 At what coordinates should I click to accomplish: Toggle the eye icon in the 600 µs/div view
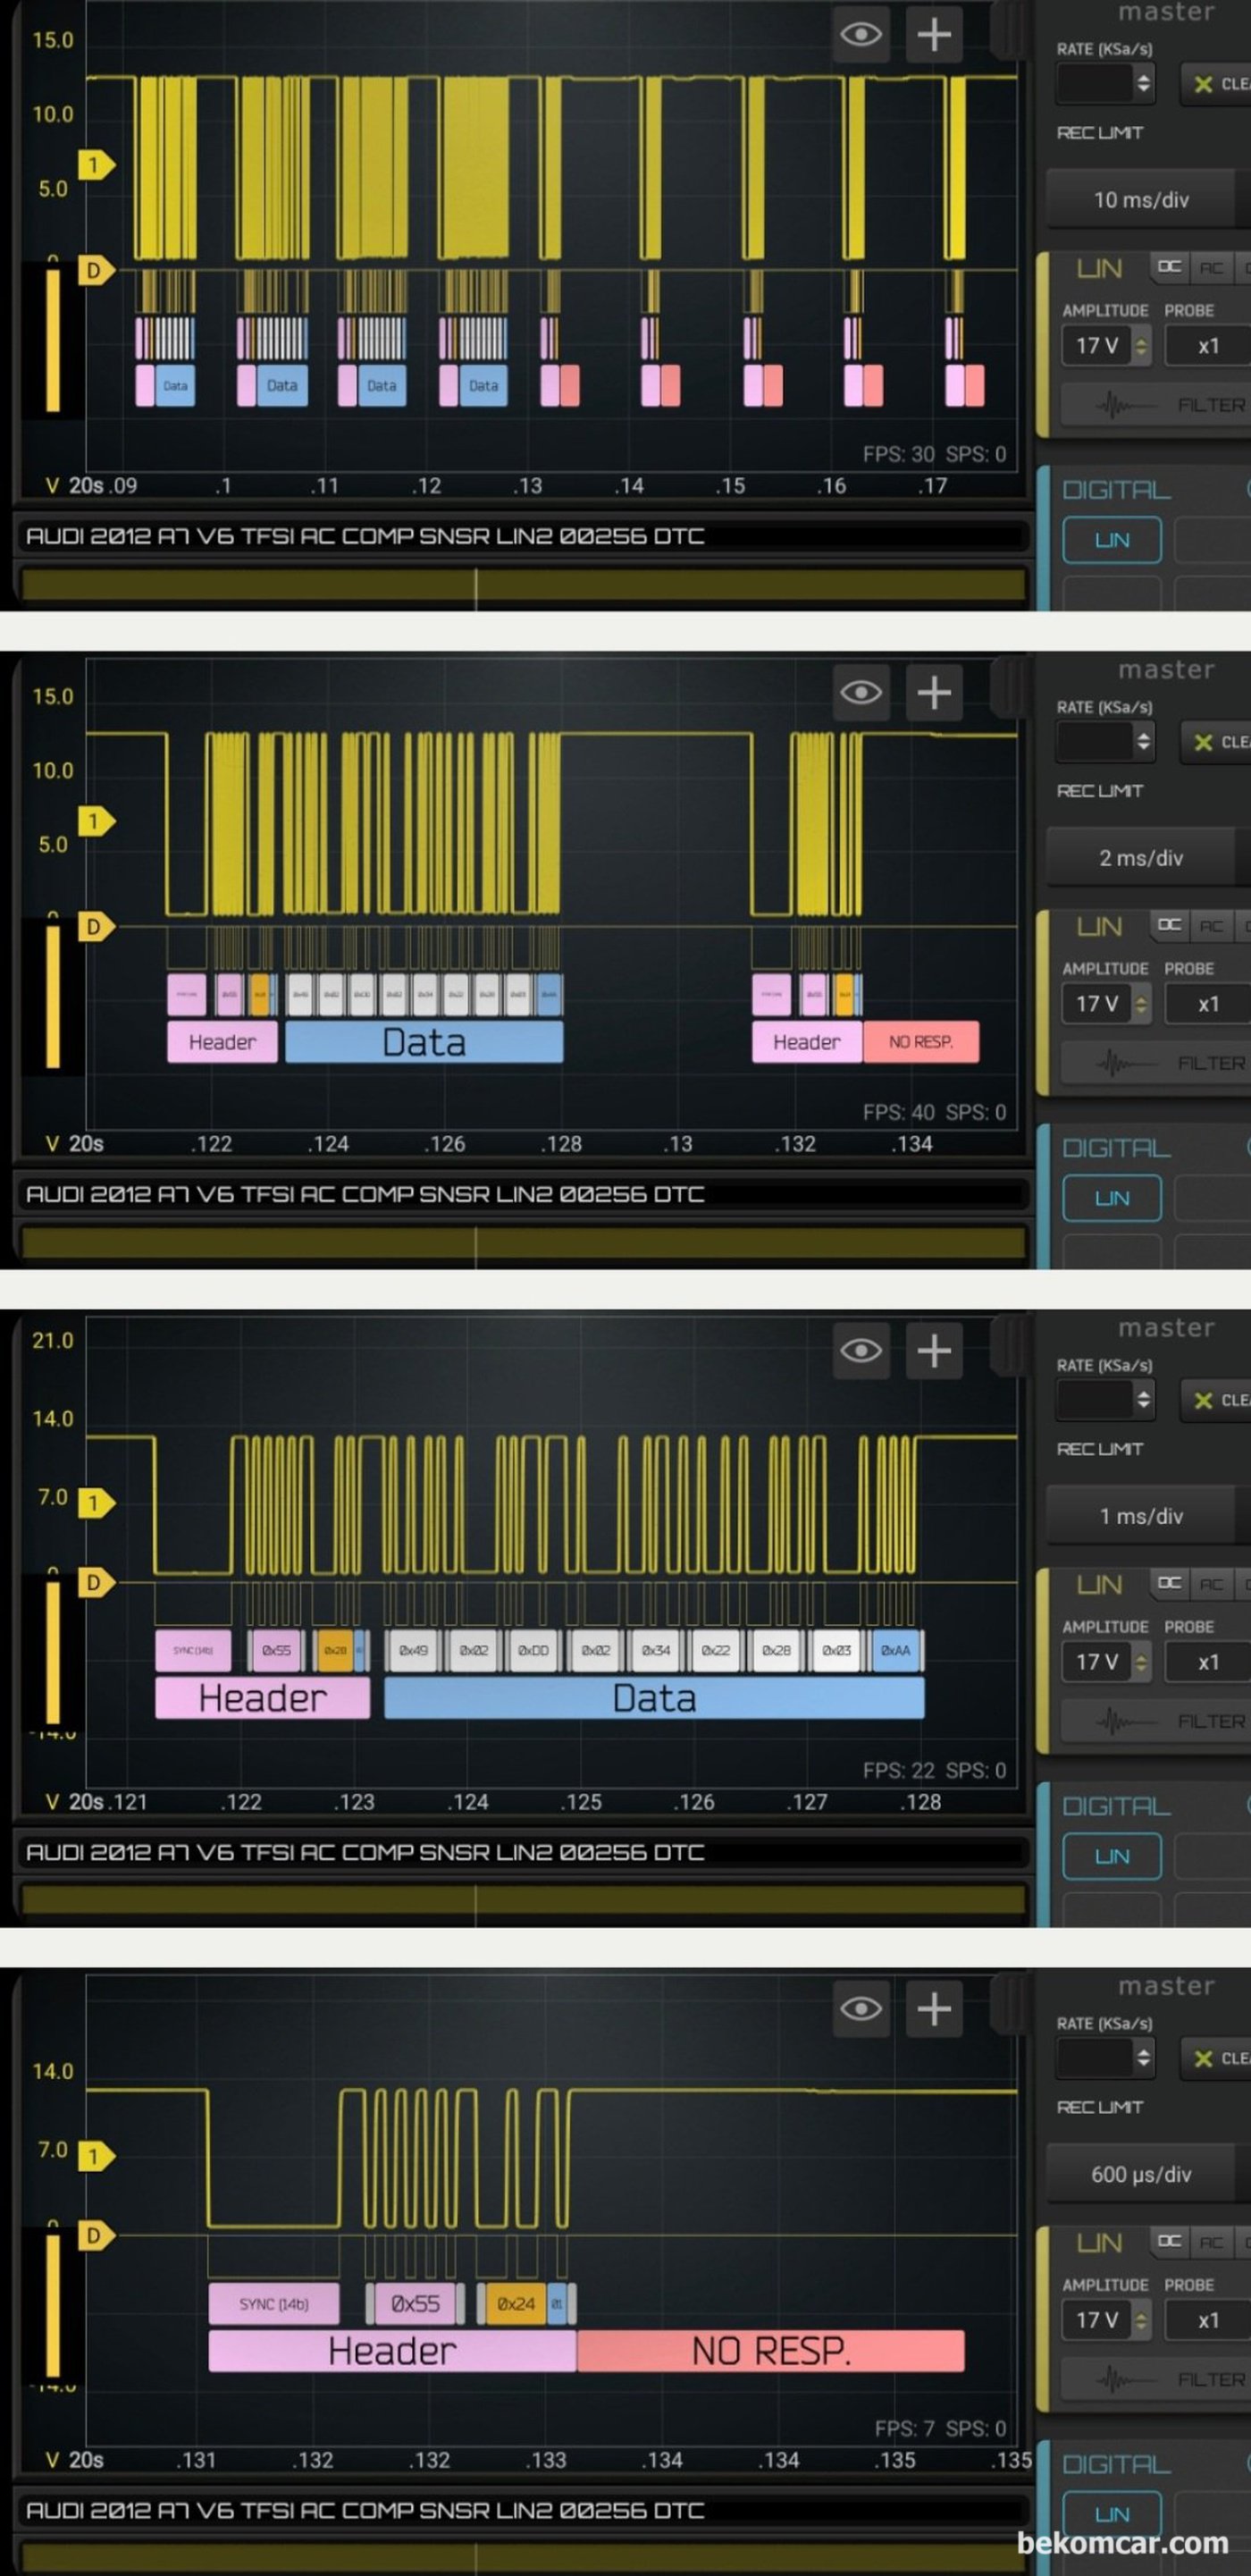861,2008
